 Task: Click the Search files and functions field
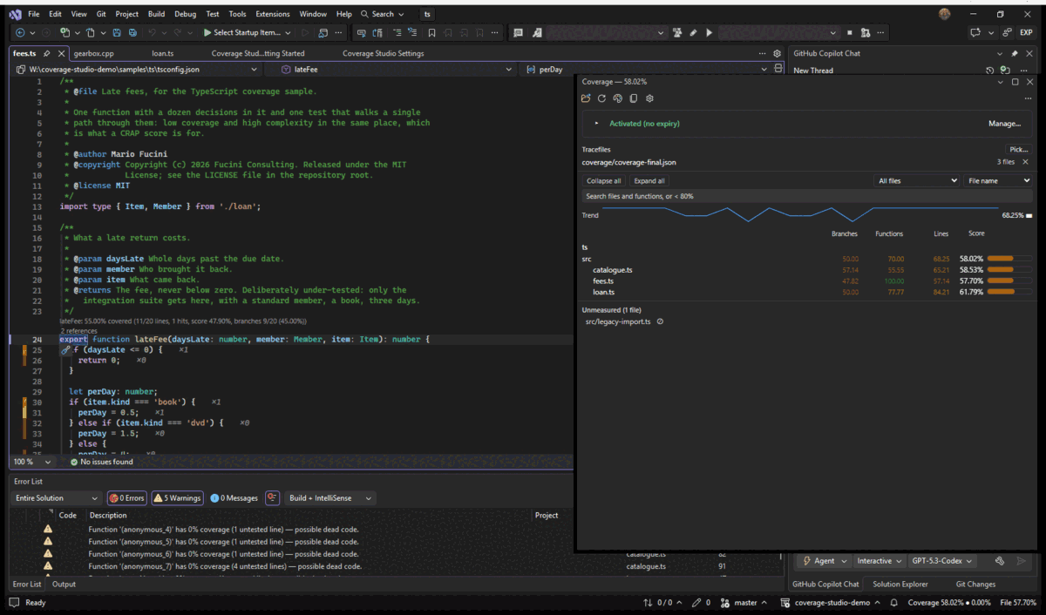[807, 196]
